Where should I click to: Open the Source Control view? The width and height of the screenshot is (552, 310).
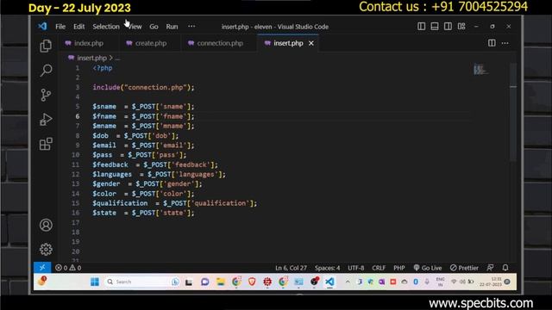[46, 95]
